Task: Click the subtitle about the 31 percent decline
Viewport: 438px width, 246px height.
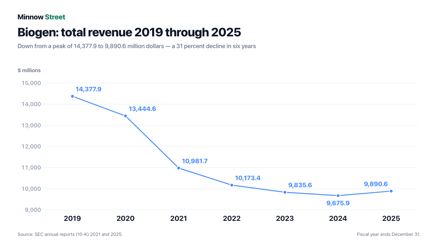Action: [137, 46]
